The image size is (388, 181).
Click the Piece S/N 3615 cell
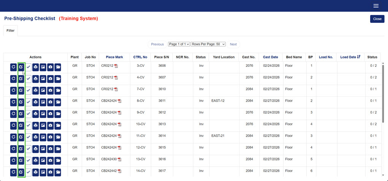pyautogui.click(x=162, y=147)
